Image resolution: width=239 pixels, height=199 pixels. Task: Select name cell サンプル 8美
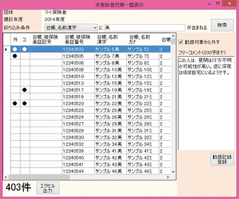click(111, 63)
